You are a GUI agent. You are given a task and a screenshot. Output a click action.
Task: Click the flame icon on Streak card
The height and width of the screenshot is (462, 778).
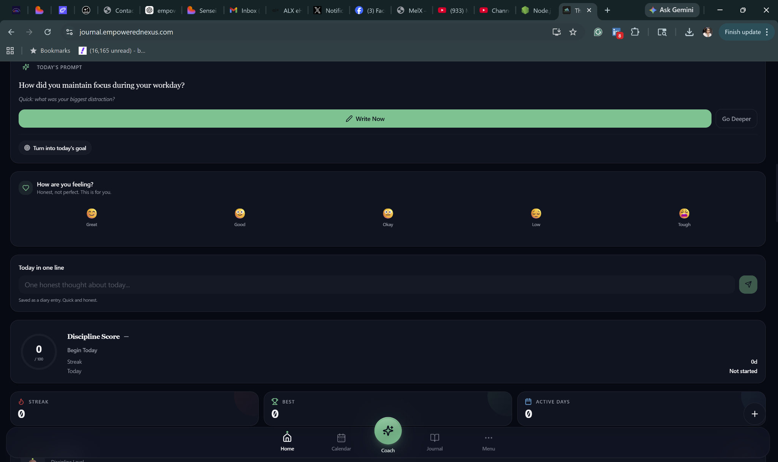point(21,402)
